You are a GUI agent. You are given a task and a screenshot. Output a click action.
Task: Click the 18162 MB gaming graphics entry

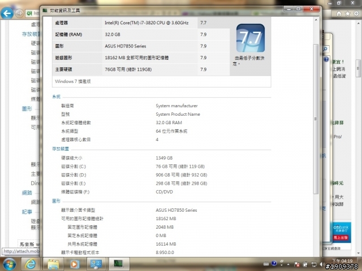point(136,58)
